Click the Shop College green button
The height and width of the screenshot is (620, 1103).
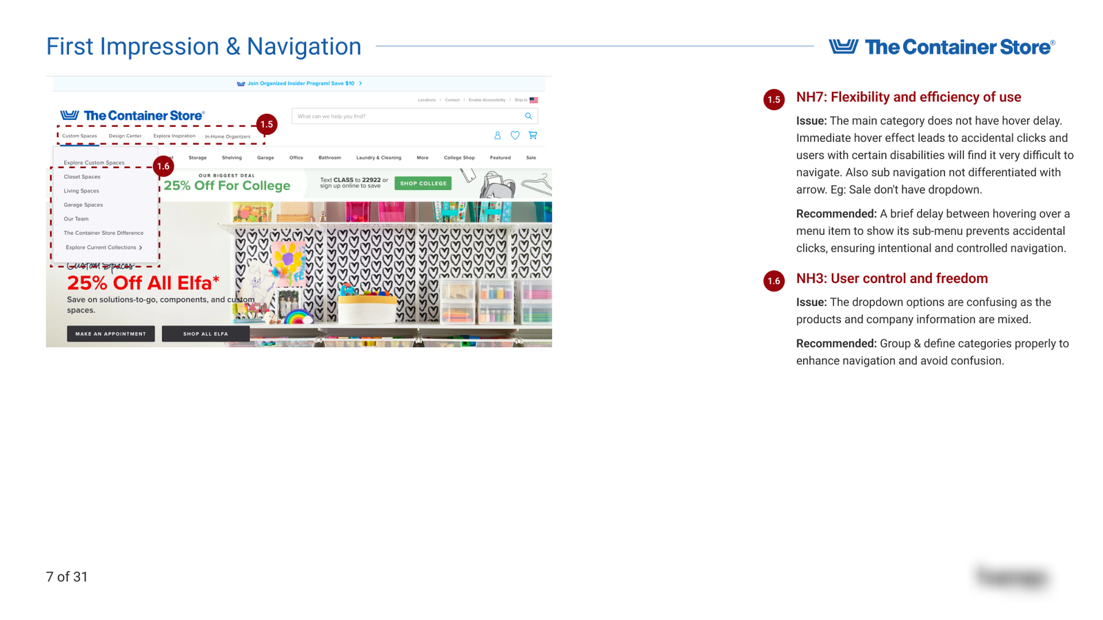click(x=423, y=183)
